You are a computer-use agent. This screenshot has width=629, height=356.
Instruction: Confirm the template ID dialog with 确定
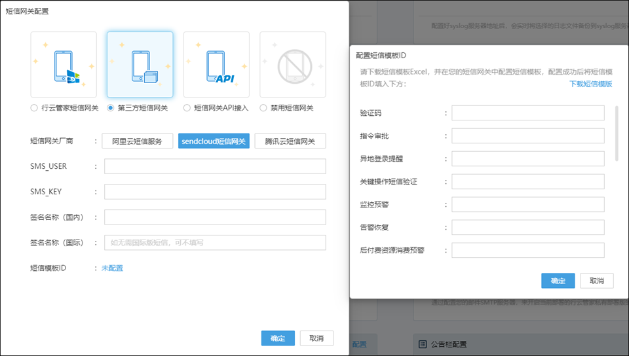(x=558, y=281)
